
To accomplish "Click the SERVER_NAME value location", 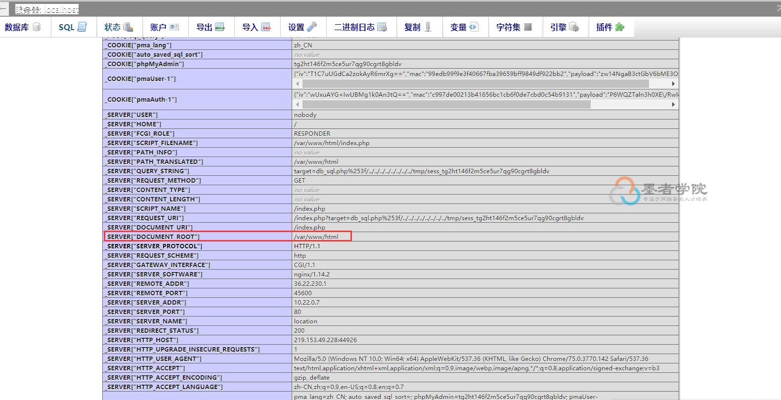I will point(305,321).
